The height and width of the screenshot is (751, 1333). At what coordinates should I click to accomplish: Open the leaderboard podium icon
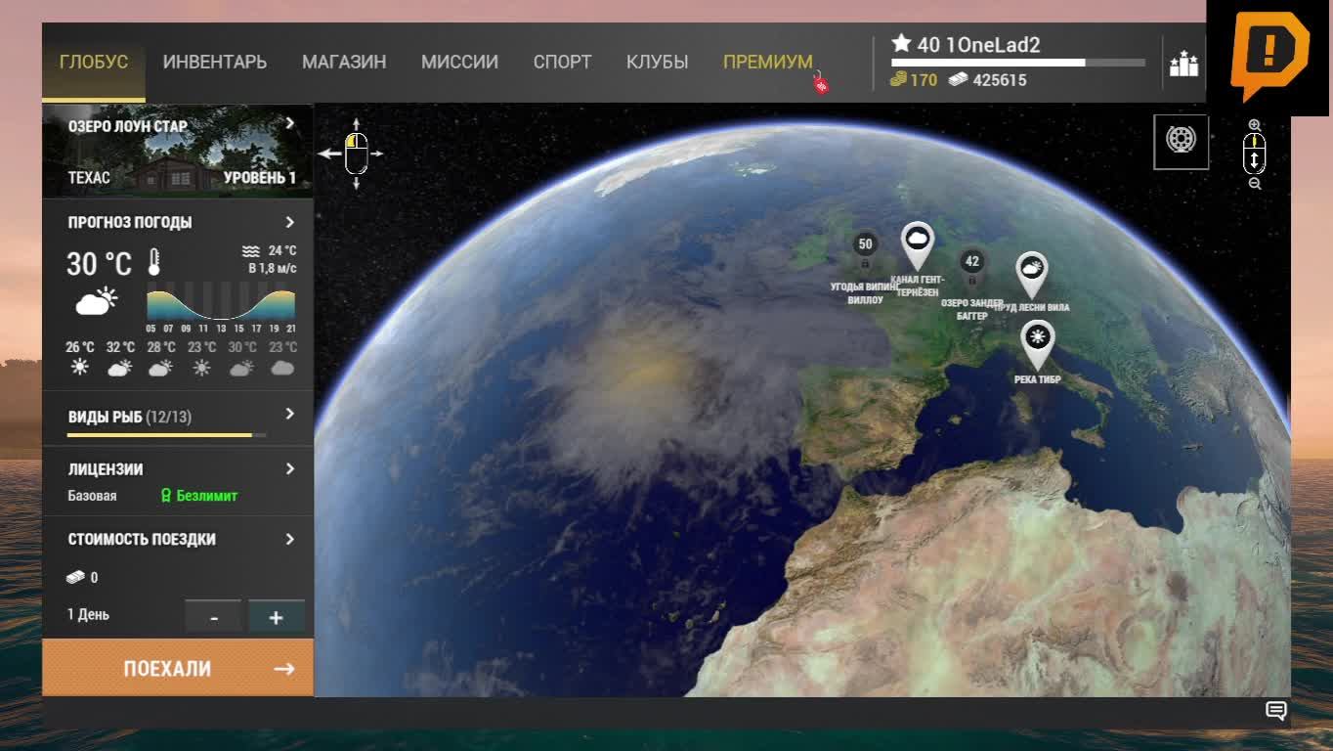click(x=1183, y=64)
